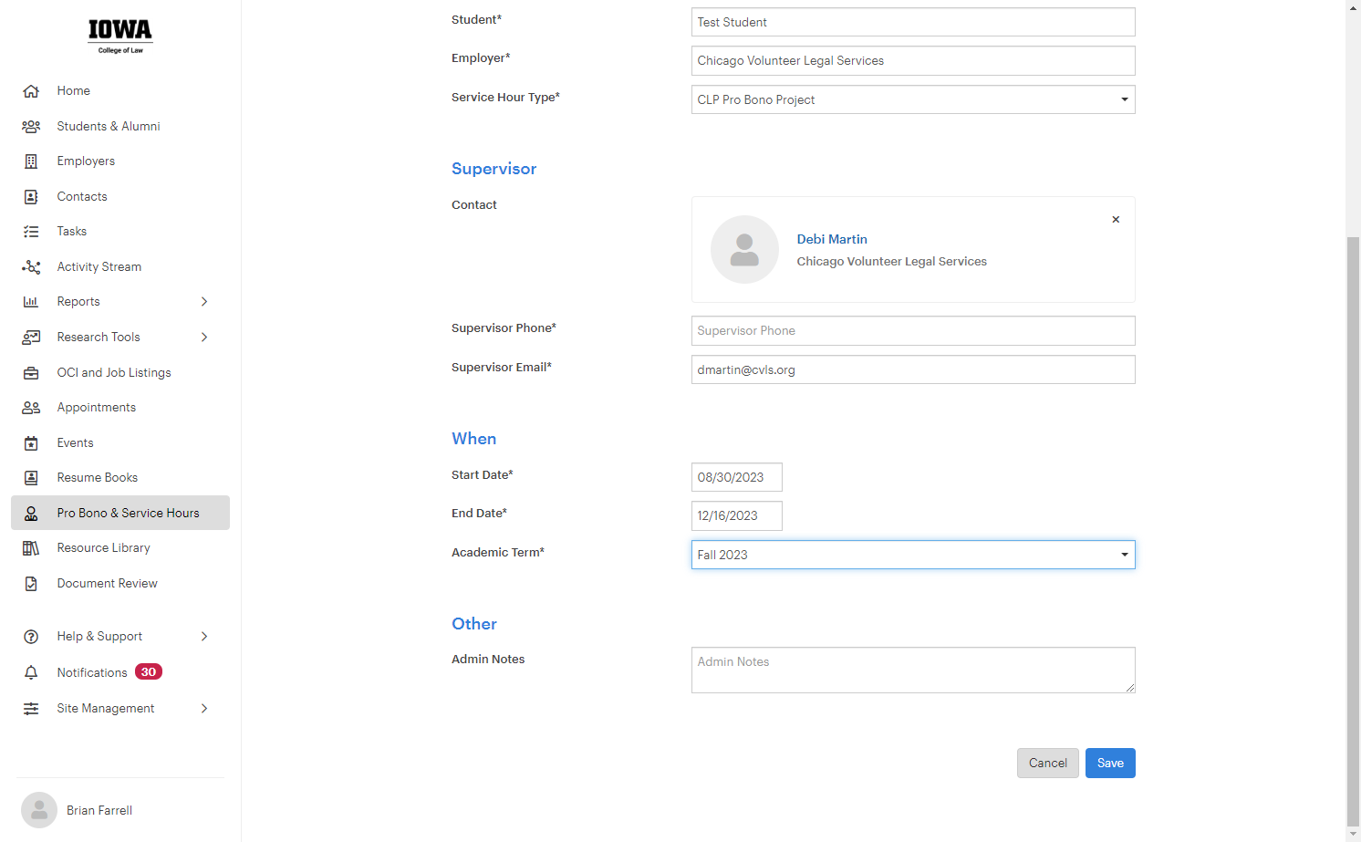Click the Resume Books icon
1361x842 pixels.
(31, 478)
